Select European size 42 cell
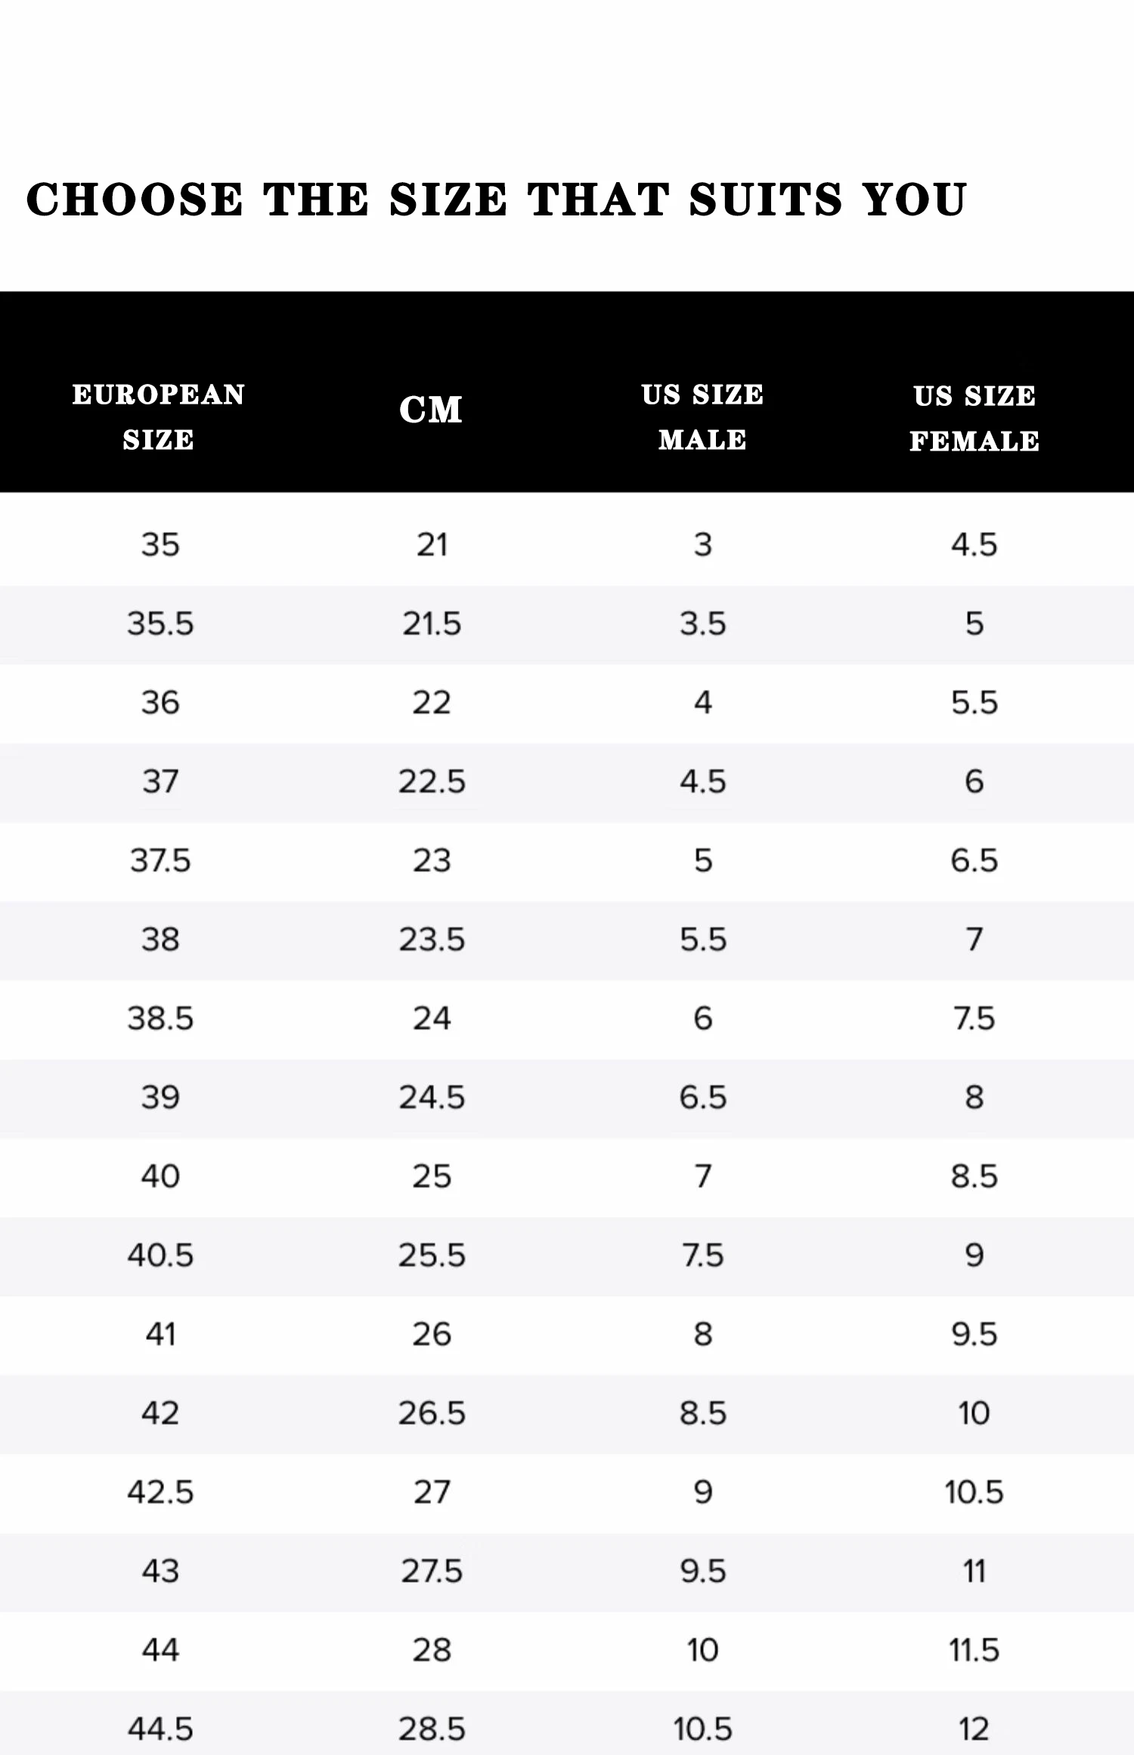Image resolution: width=1134 pixels, height=1755 pixels. click(x=160, y=1413)
